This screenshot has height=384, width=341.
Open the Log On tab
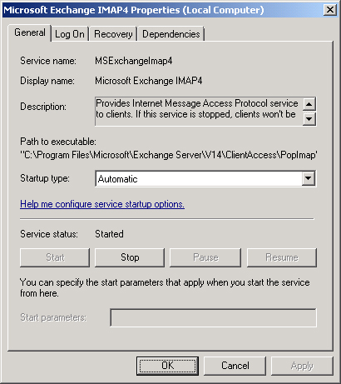[70, 34]
